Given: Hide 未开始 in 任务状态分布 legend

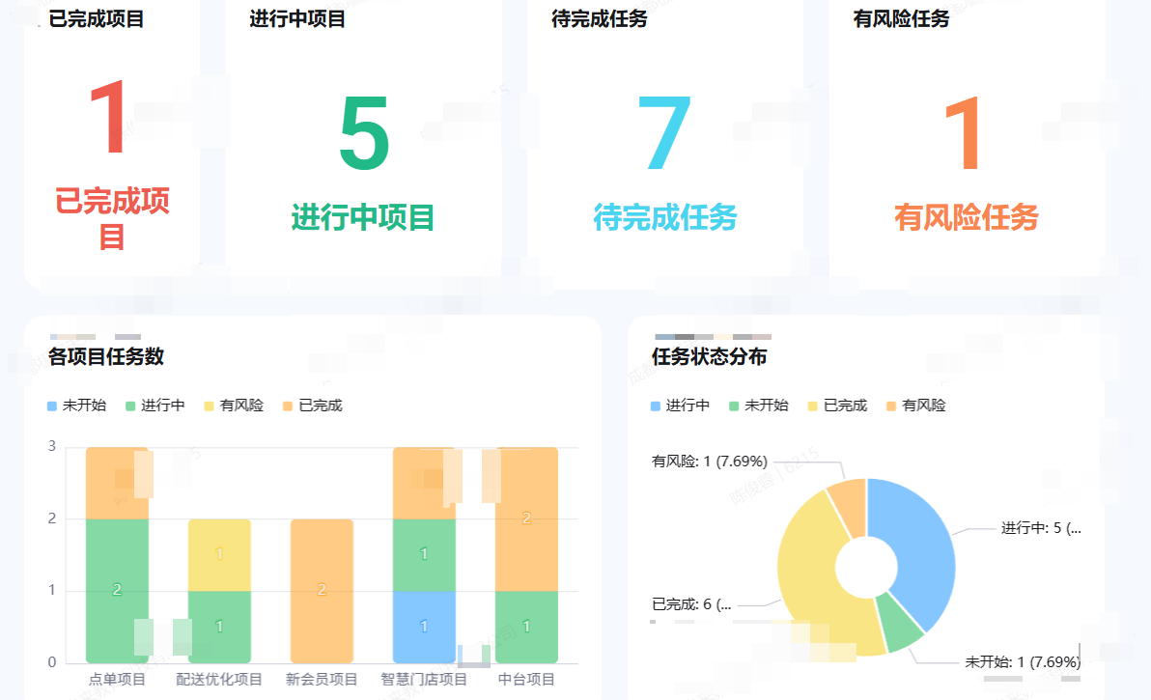Looking at the screenshot, I should (x=758, y=406).
